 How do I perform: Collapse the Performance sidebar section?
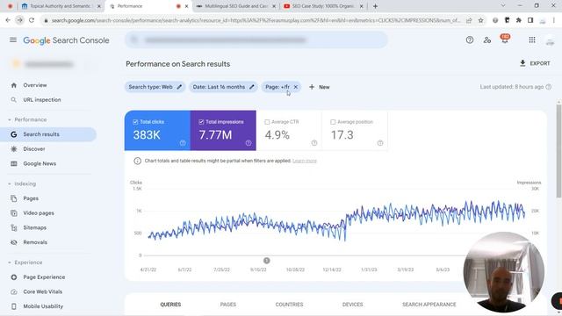10,119
